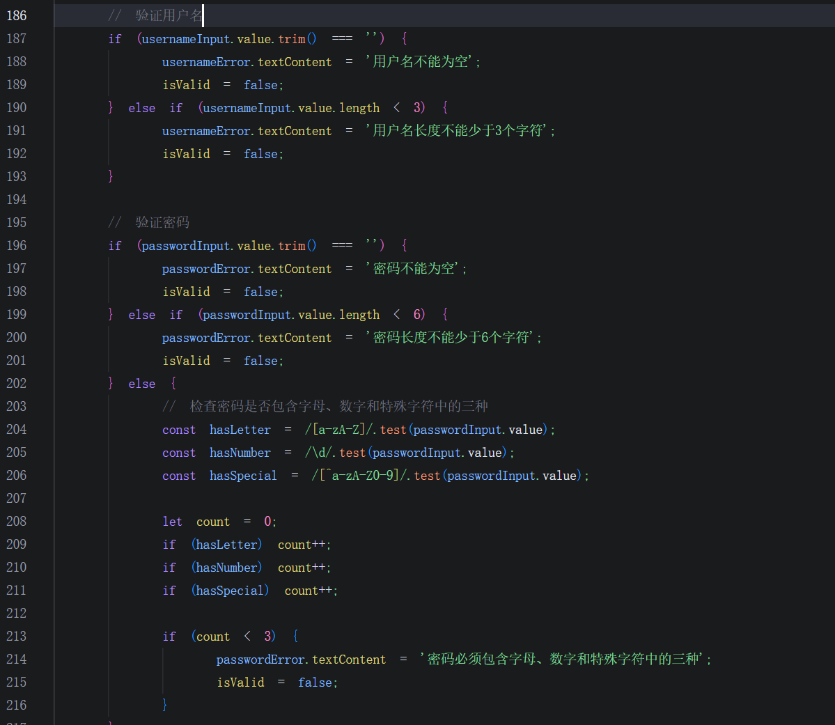
Task: Click the closing brace on line 216
Action: [165, 705]
